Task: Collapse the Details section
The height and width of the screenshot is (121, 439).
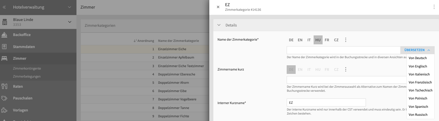Action: [x=219, y=25]
